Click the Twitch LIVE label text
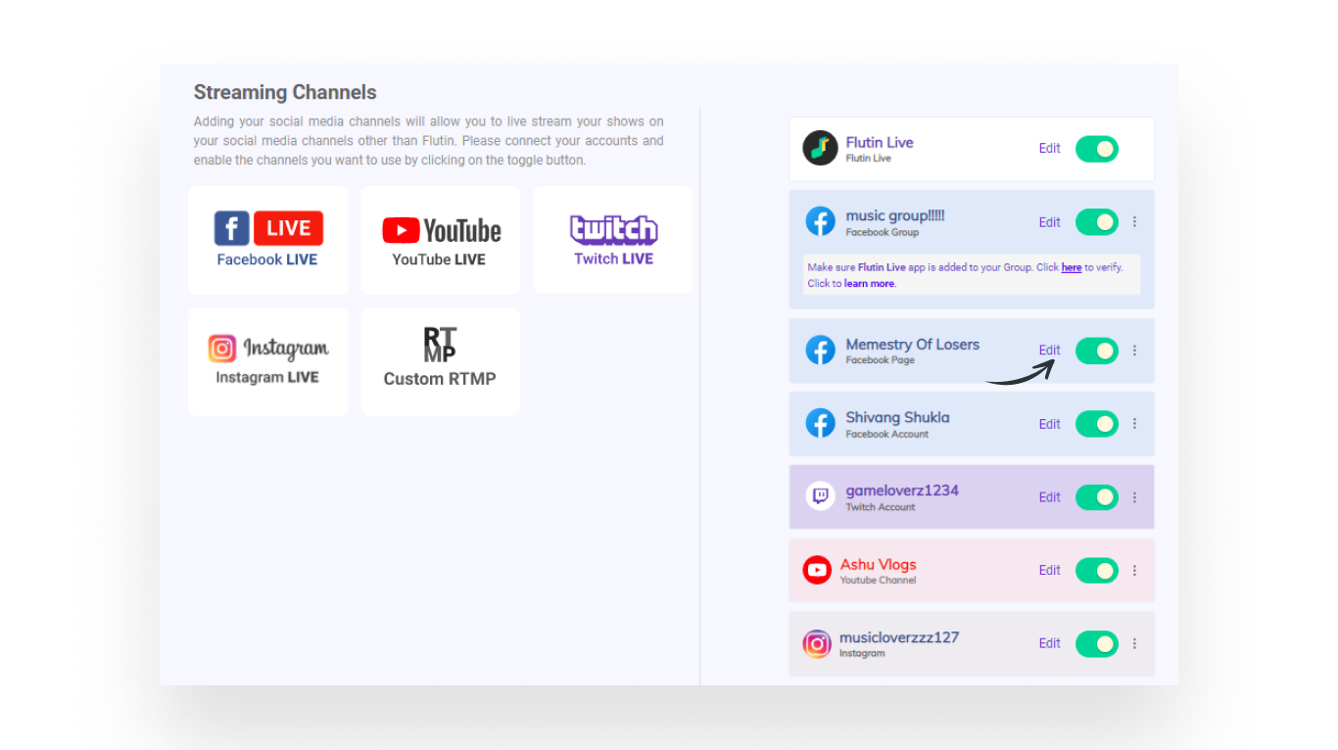Viewport: 1338px width, 750px height. pyautogui.click(x=614, y=258)
